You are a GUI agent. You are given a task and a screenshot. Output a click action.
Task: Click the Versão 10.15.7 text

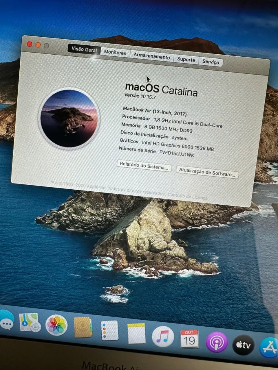(x=140, y=96)
